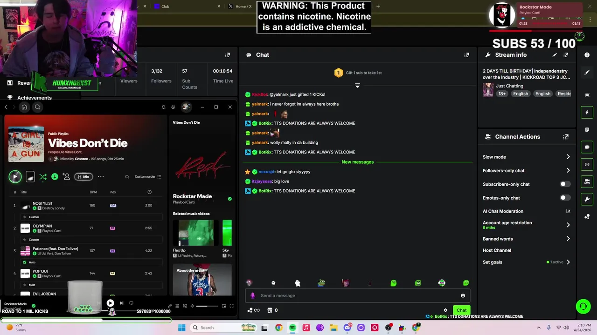
Task: Pop out the Chat panel
Action: click(466, 55)
